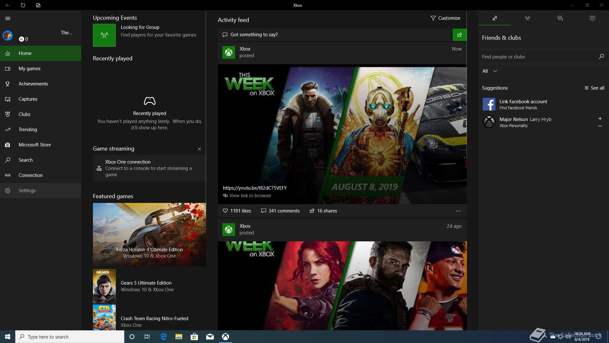Open Cortana circle on taskbar
This screenshot has height=343, width=609.
coord(132,337)
